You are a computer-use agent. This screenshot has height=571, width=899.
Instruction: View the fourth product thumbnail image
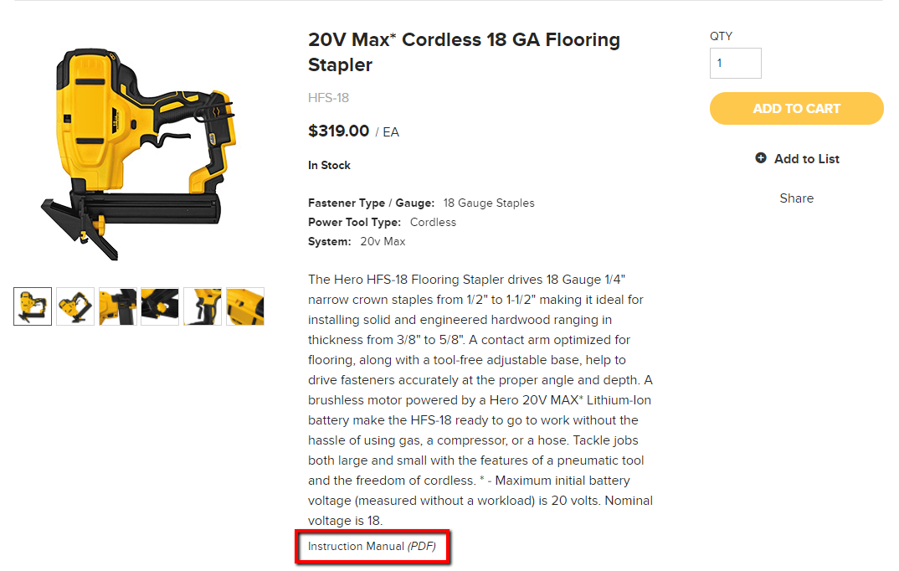[160, 306]
